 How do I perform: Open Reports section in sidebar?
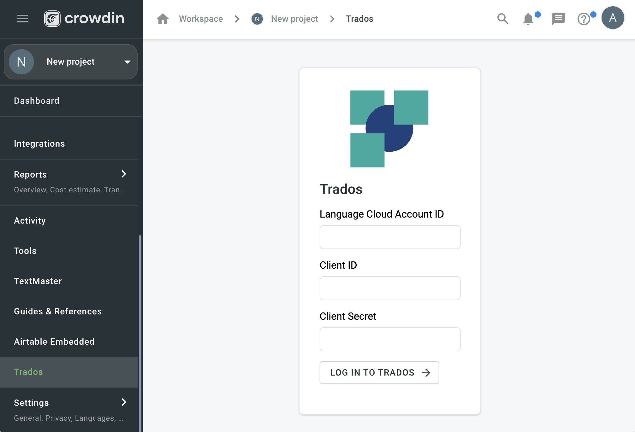(x=69, y=182)
